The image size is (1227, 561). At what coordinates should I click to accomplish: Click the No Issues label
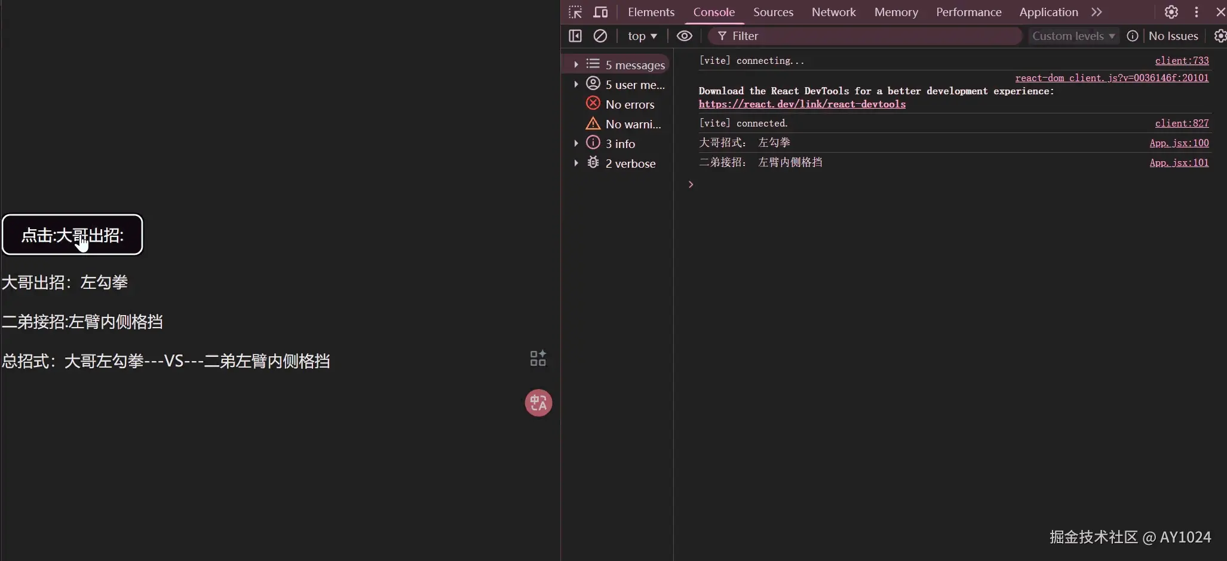(1173, 36)
